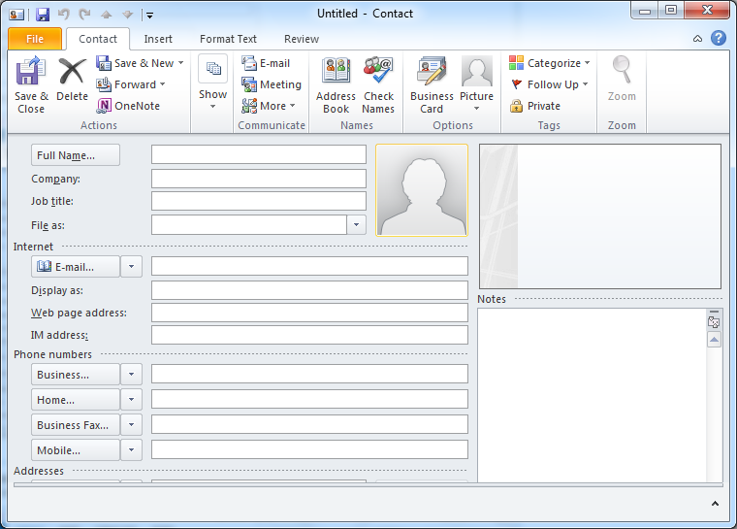Click the Mobile... phone button
Viewport: 737px width, 529px height.
click(76, 450)
